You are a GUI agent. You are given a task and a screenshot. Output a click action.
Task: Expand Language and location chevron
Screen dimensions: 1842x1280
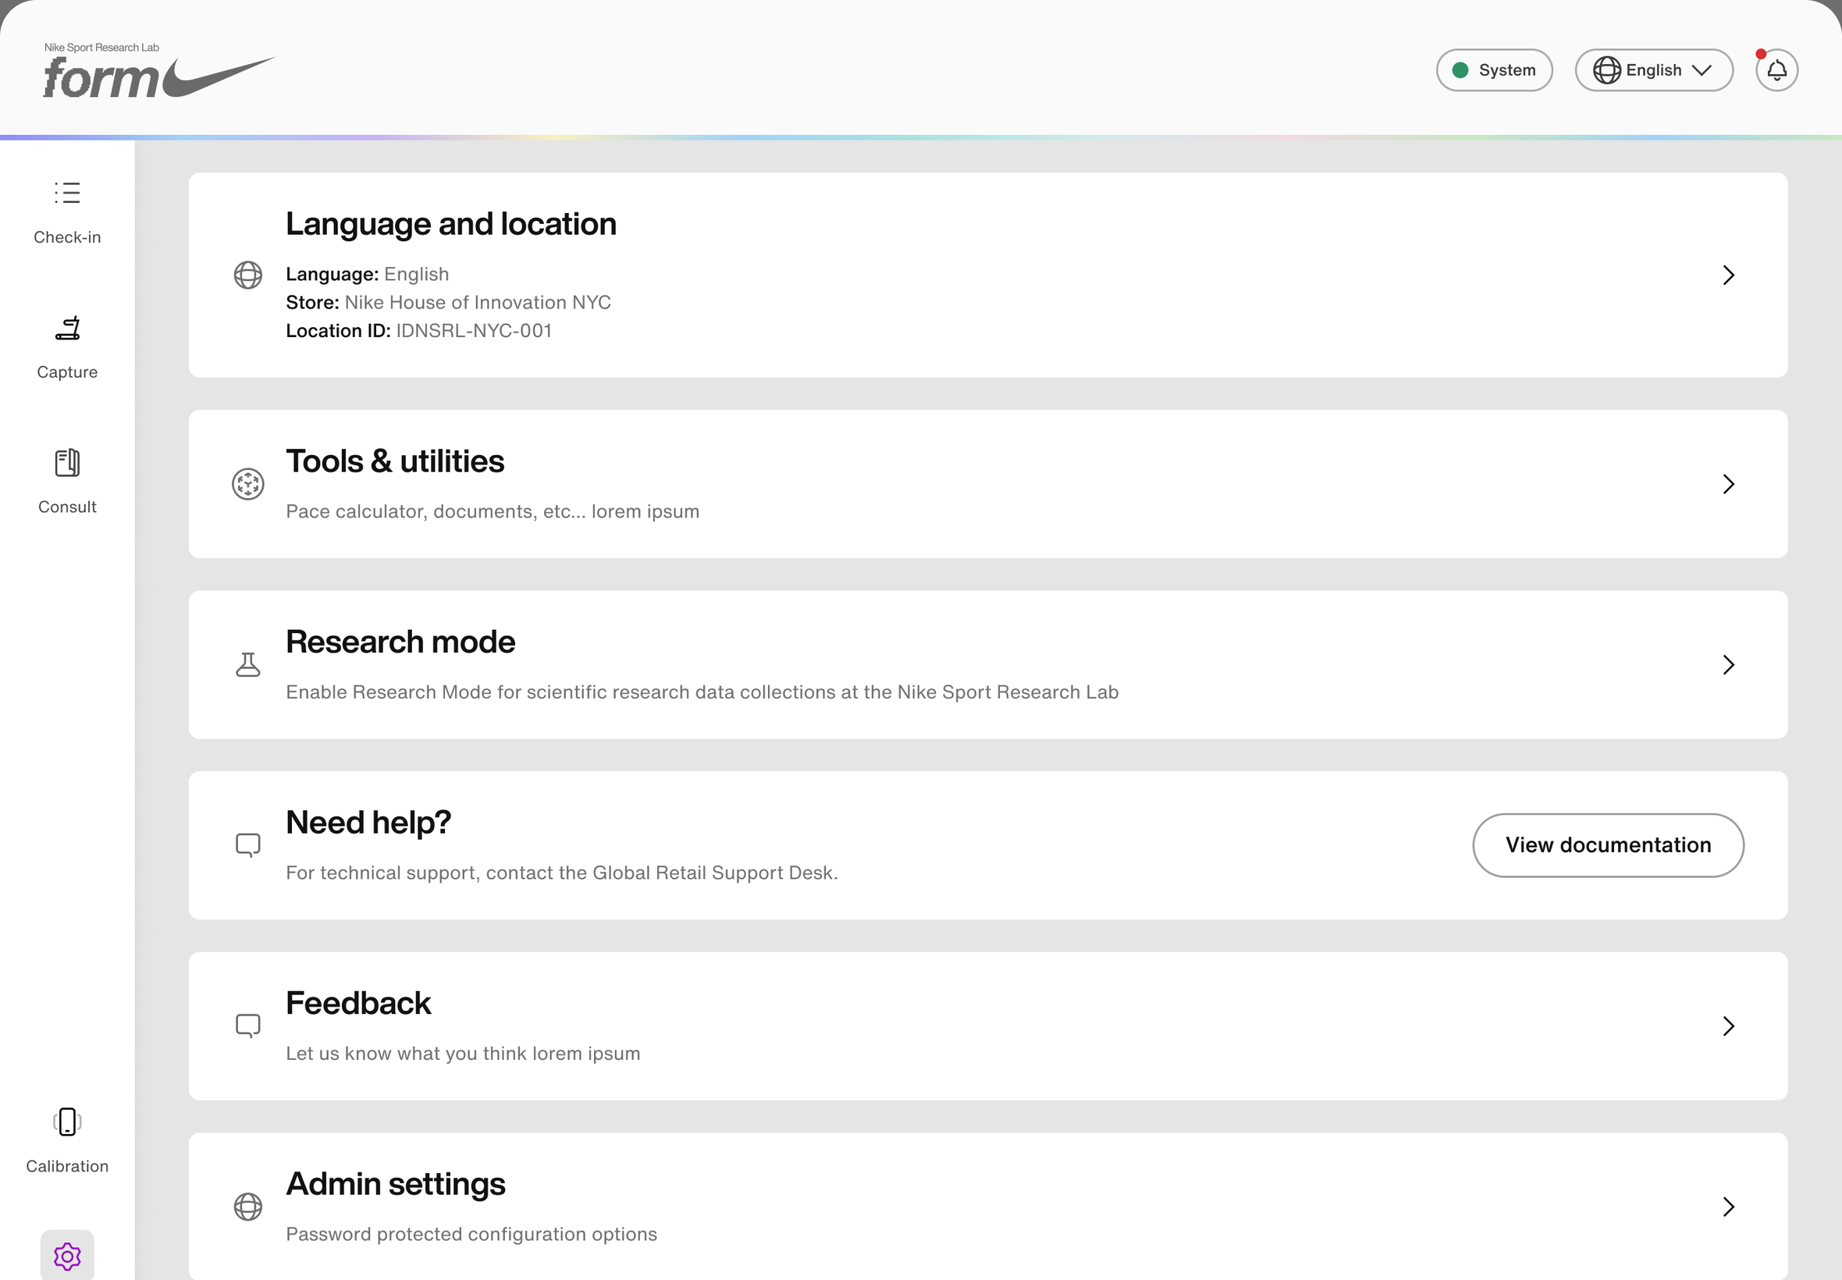(x=1728, y=275)
